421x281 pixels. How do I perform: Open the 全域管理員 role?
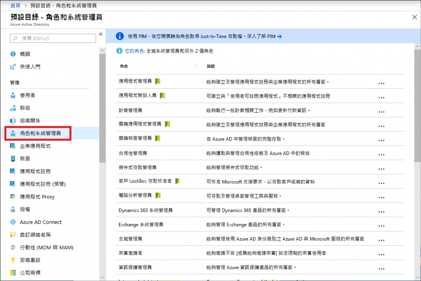(130, 239)
